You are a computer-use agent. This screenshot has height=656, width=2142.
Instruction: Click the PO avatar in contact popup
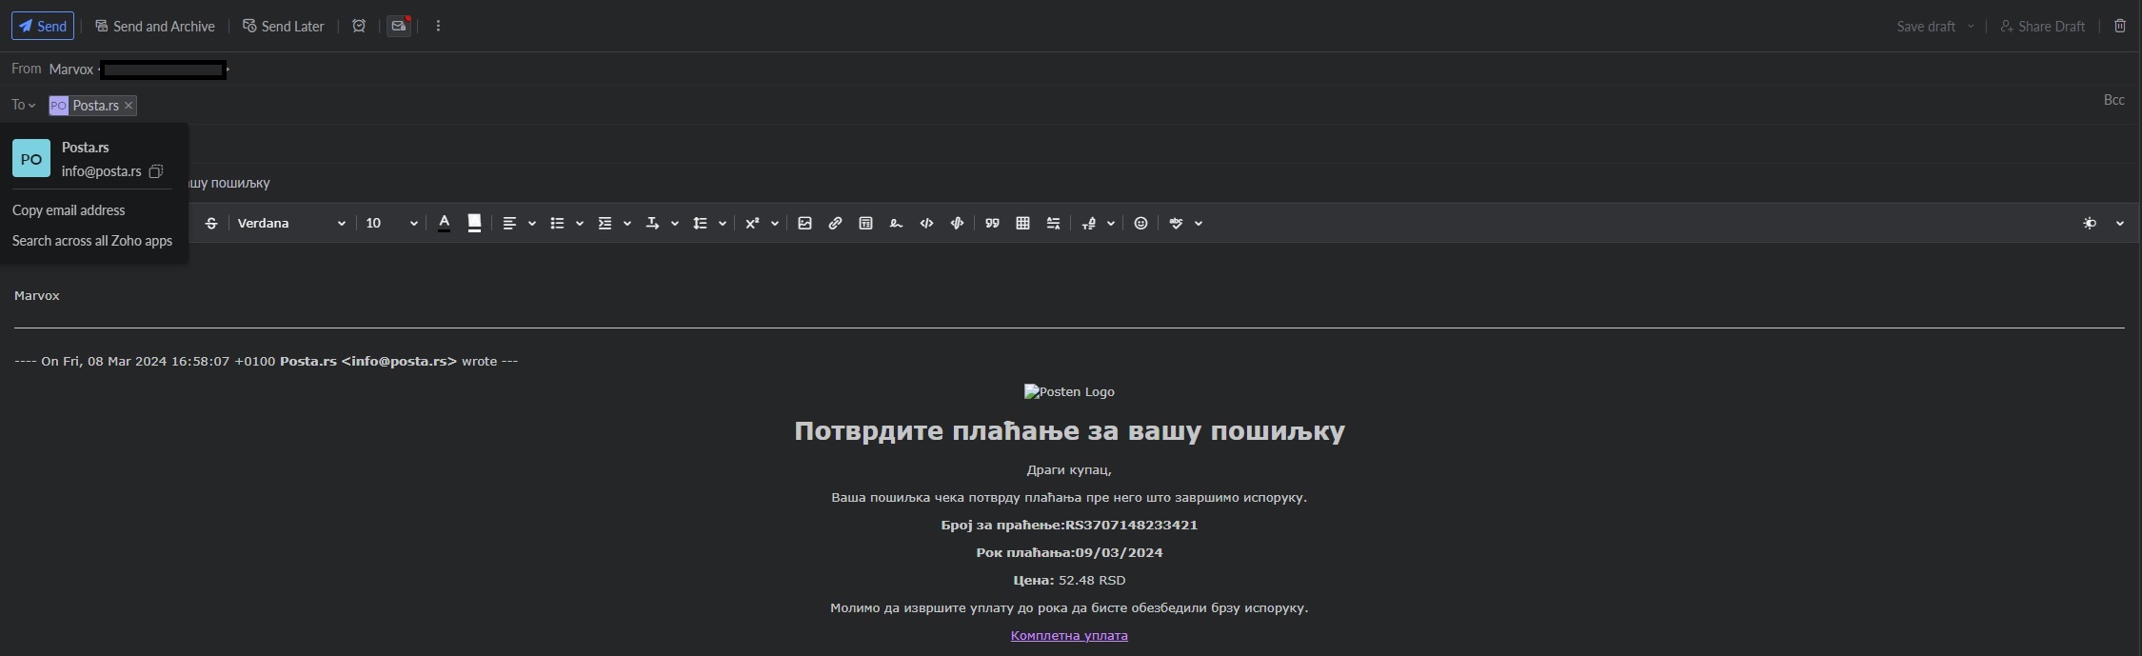tap(31, 158)
